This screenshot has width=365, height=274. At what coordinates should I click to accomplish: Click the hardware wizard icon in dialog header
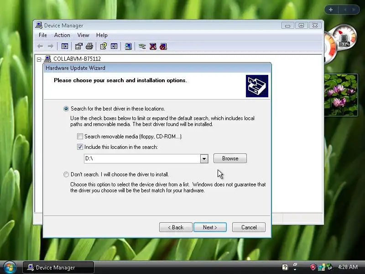click(257, 86)
